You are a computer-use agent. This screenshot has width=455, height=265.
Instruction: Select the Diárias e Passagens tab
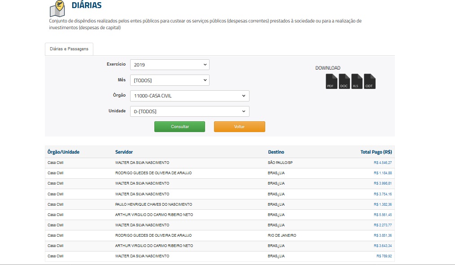(69, 49)
